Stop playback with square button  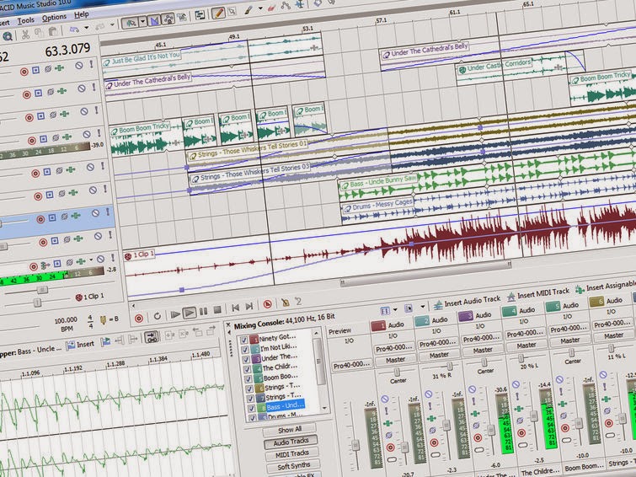(x=218, y=310)
